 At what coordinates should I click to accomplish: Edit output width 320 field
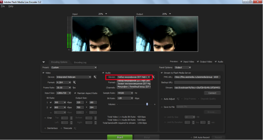coord(80,102)
